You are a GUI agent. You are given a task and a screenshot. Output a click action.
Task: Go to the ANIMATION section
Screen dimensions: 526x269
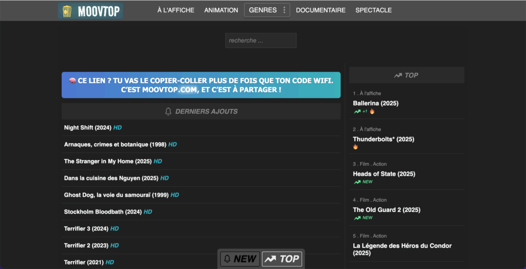point(221,10)
